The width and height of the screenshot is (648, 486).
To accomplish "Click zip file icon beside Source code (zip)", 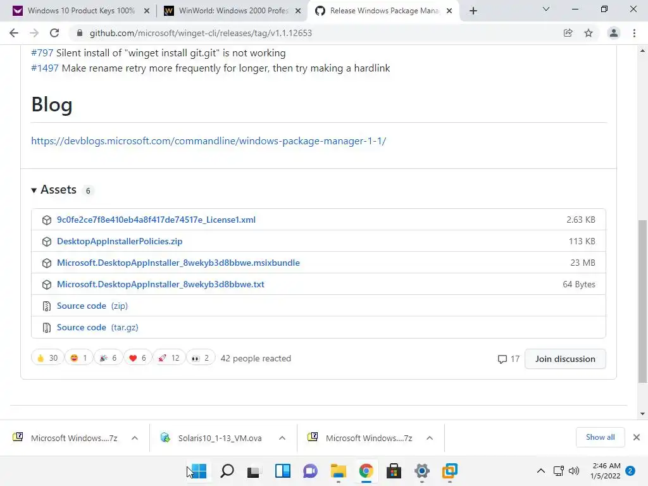I will [47, 306].
